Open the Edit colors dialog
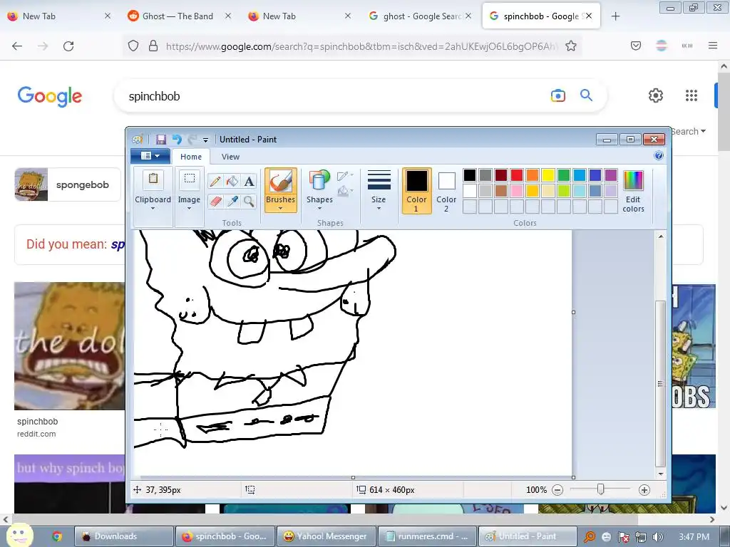Screen dimensions: 730x547 click(x=633, y=191)
